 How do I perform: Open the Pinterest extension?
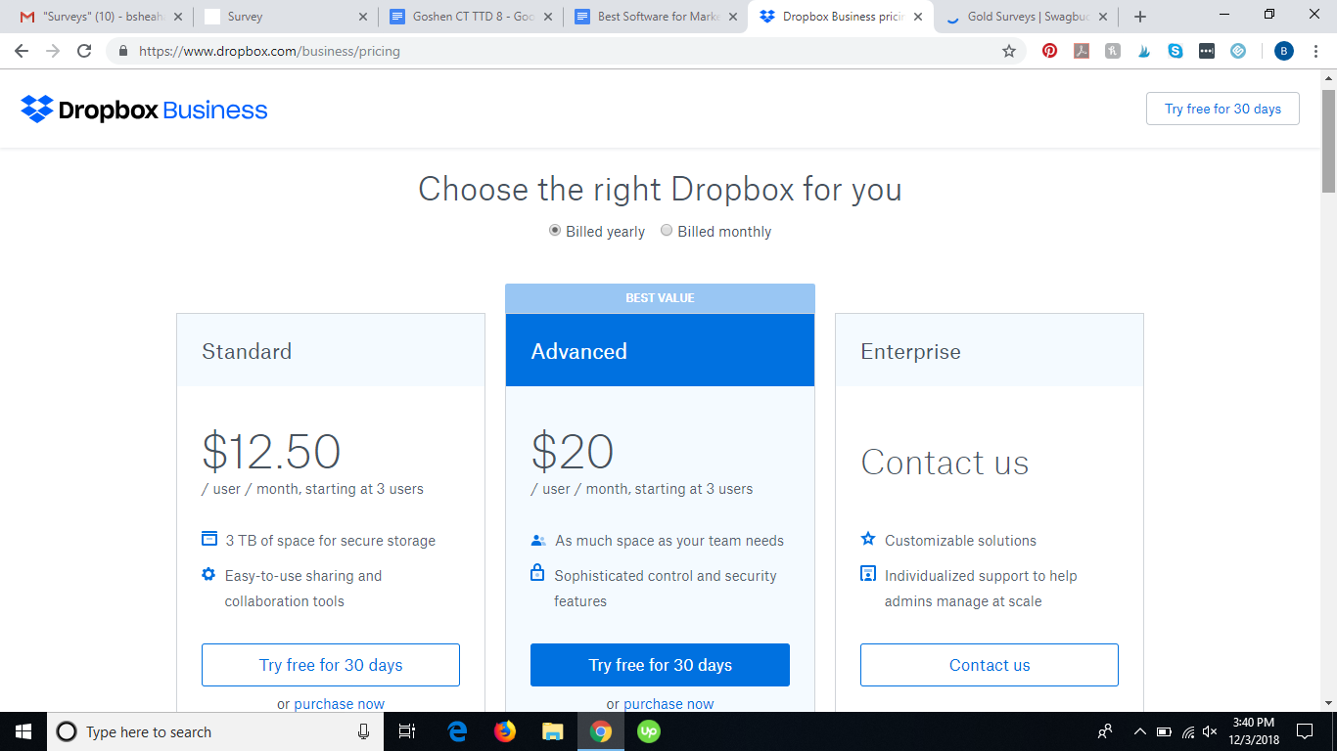(x=1050, y=51)
